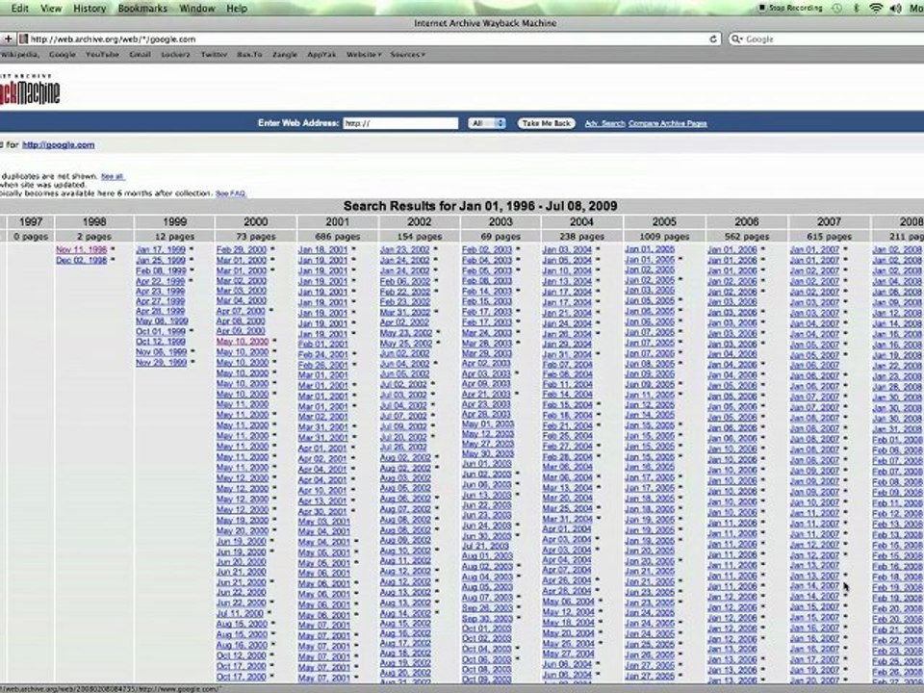924x693 pixels.
Task: Open the YouTube bookmark
Action: pos(103,54)
